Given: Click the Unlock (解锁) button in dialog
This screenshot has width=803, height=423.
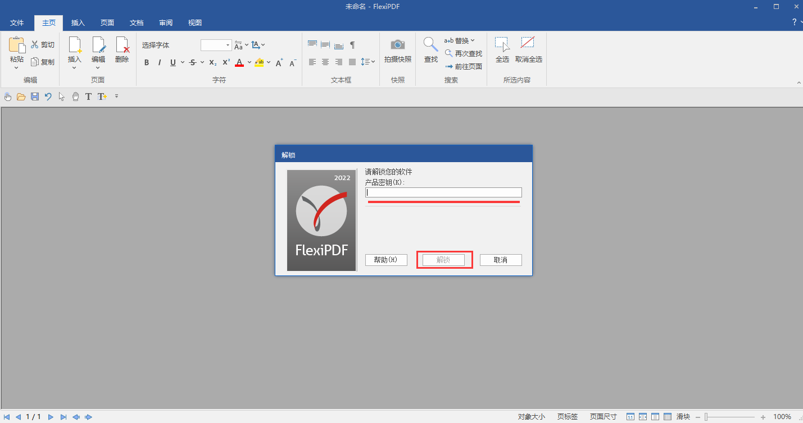Looking at the screenshot, I should point(444,260).
